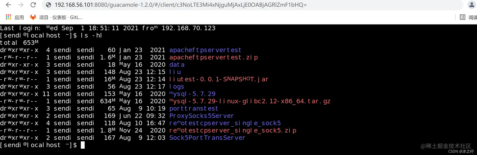Click the 'ls -hl' command text
Viewport: 477px width, 155px height.
point(91,35)
